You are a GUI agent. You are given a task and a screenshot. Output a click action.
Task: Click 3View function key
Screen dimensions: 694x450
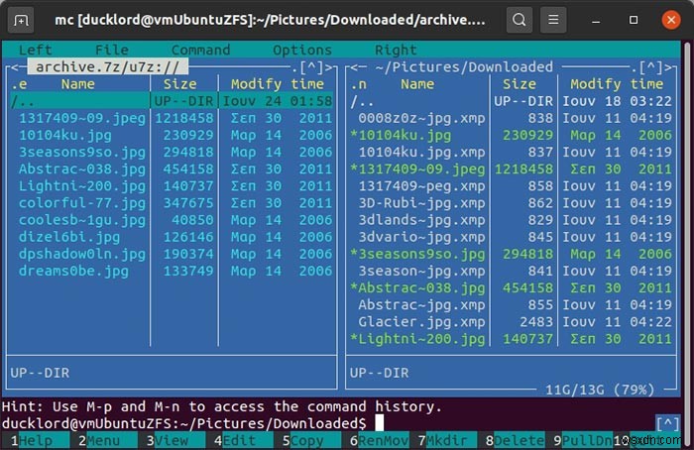[172, 441]
